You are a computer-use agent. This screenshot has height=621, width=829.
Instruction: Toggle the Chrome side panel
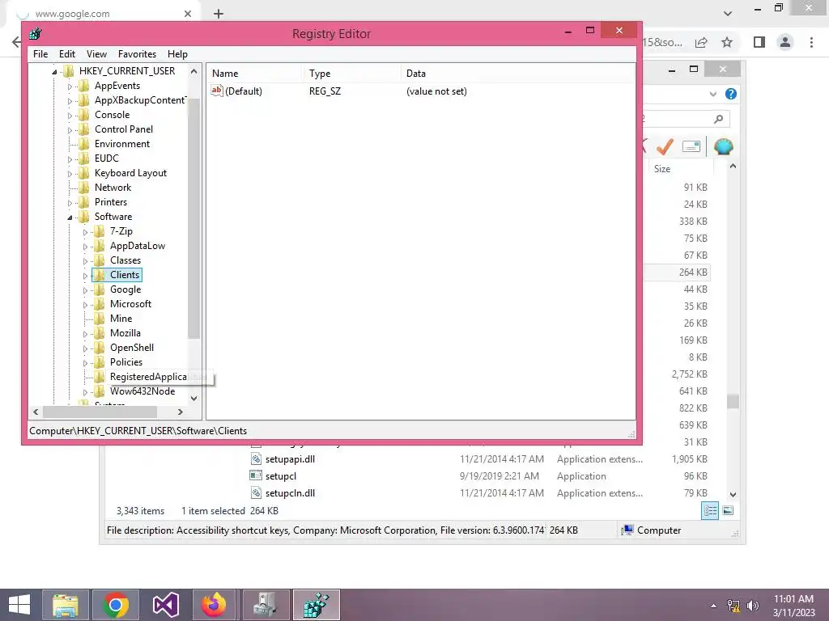point(759,42)
